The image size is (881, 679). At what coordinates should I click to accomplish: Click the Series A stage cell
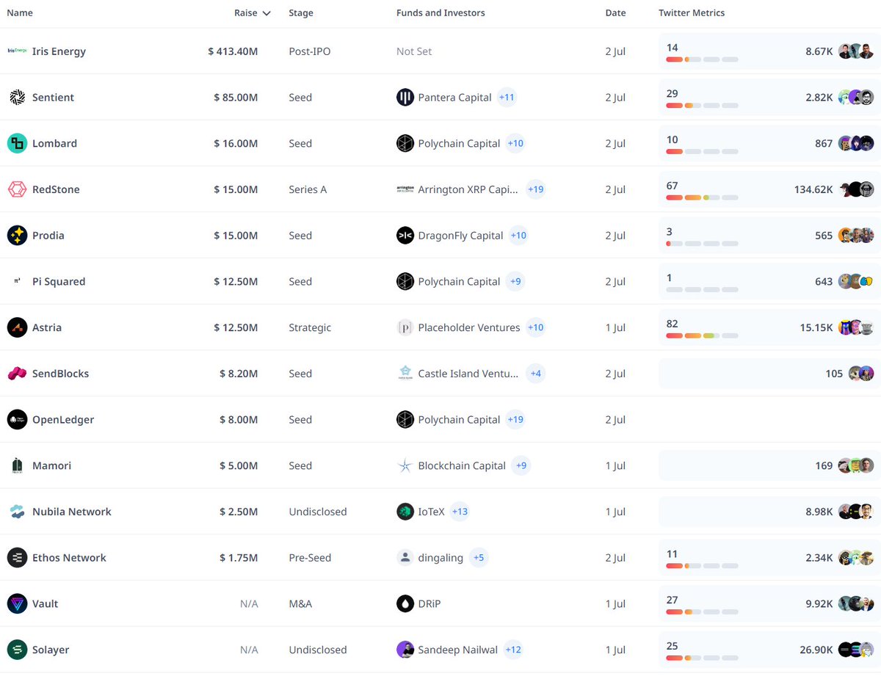point(308,189)
